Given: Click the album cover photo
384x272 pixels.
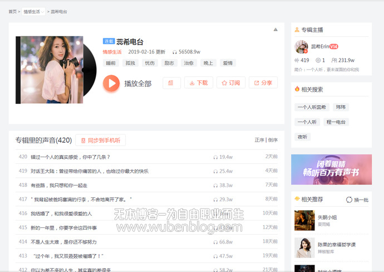Looking at the screenshot, I should pyautogui.click(x=52, y=70).
